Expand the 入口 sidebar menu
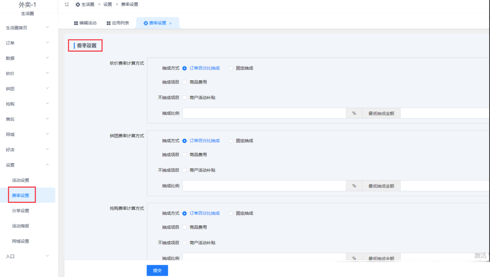Viewport: 490px width, 277px height. [x=28, y=256]
